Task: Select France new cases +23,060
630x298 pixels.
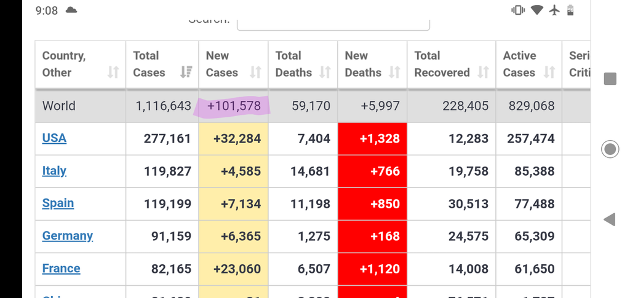Action: [237, 269]
